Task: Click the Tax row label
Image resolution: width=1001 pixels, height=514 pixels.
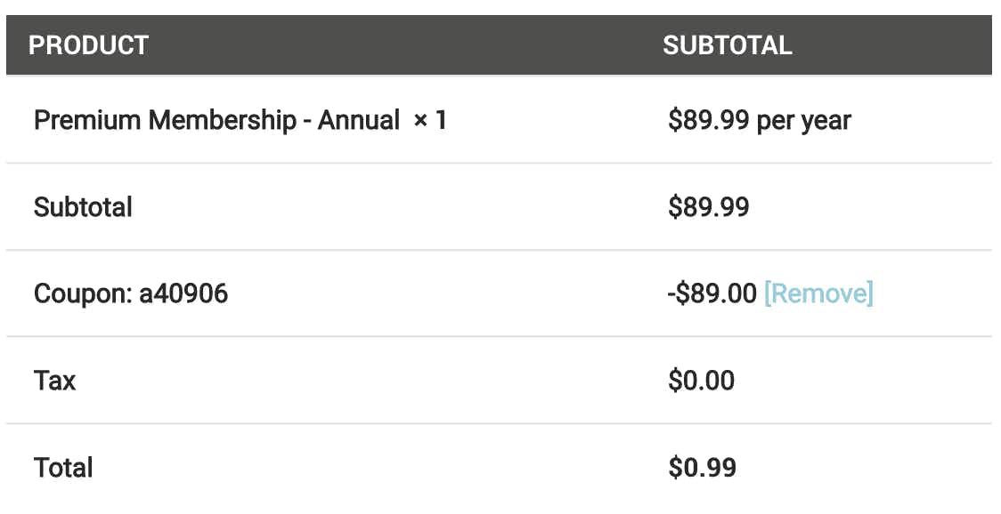Action: coord(54,381)
